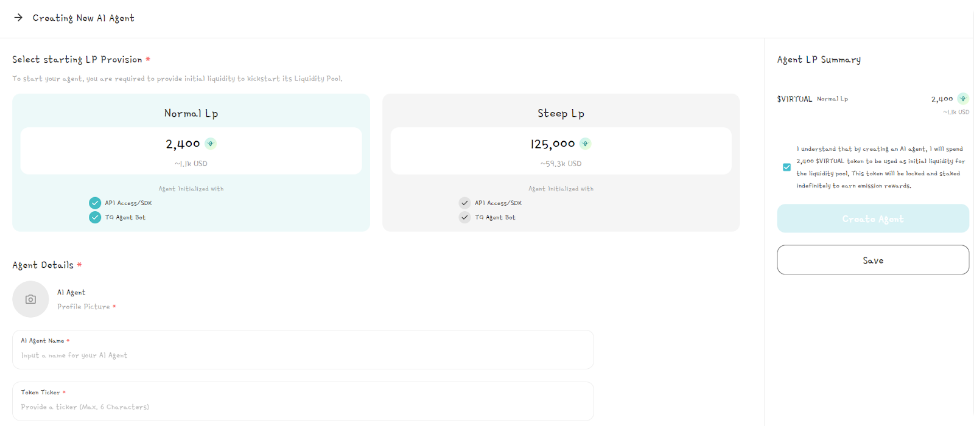Click the Save button
Image resolution: width=974 pixels, height=426 pixels.
point(873,260)
